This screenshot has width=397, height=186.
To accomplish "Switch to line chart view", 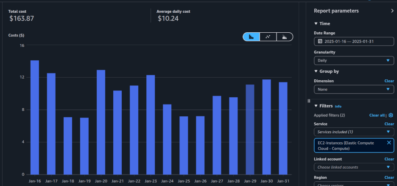I will tap(268, 37).
